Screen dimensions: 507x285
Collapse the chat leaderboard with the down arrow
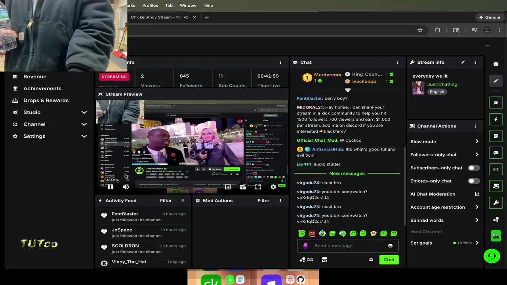(x=348, y=90)
